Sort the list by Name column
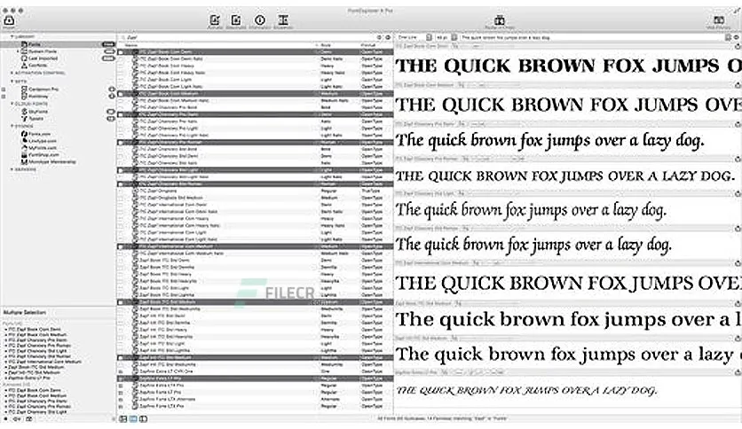742x429 pixels. [131, 45]
